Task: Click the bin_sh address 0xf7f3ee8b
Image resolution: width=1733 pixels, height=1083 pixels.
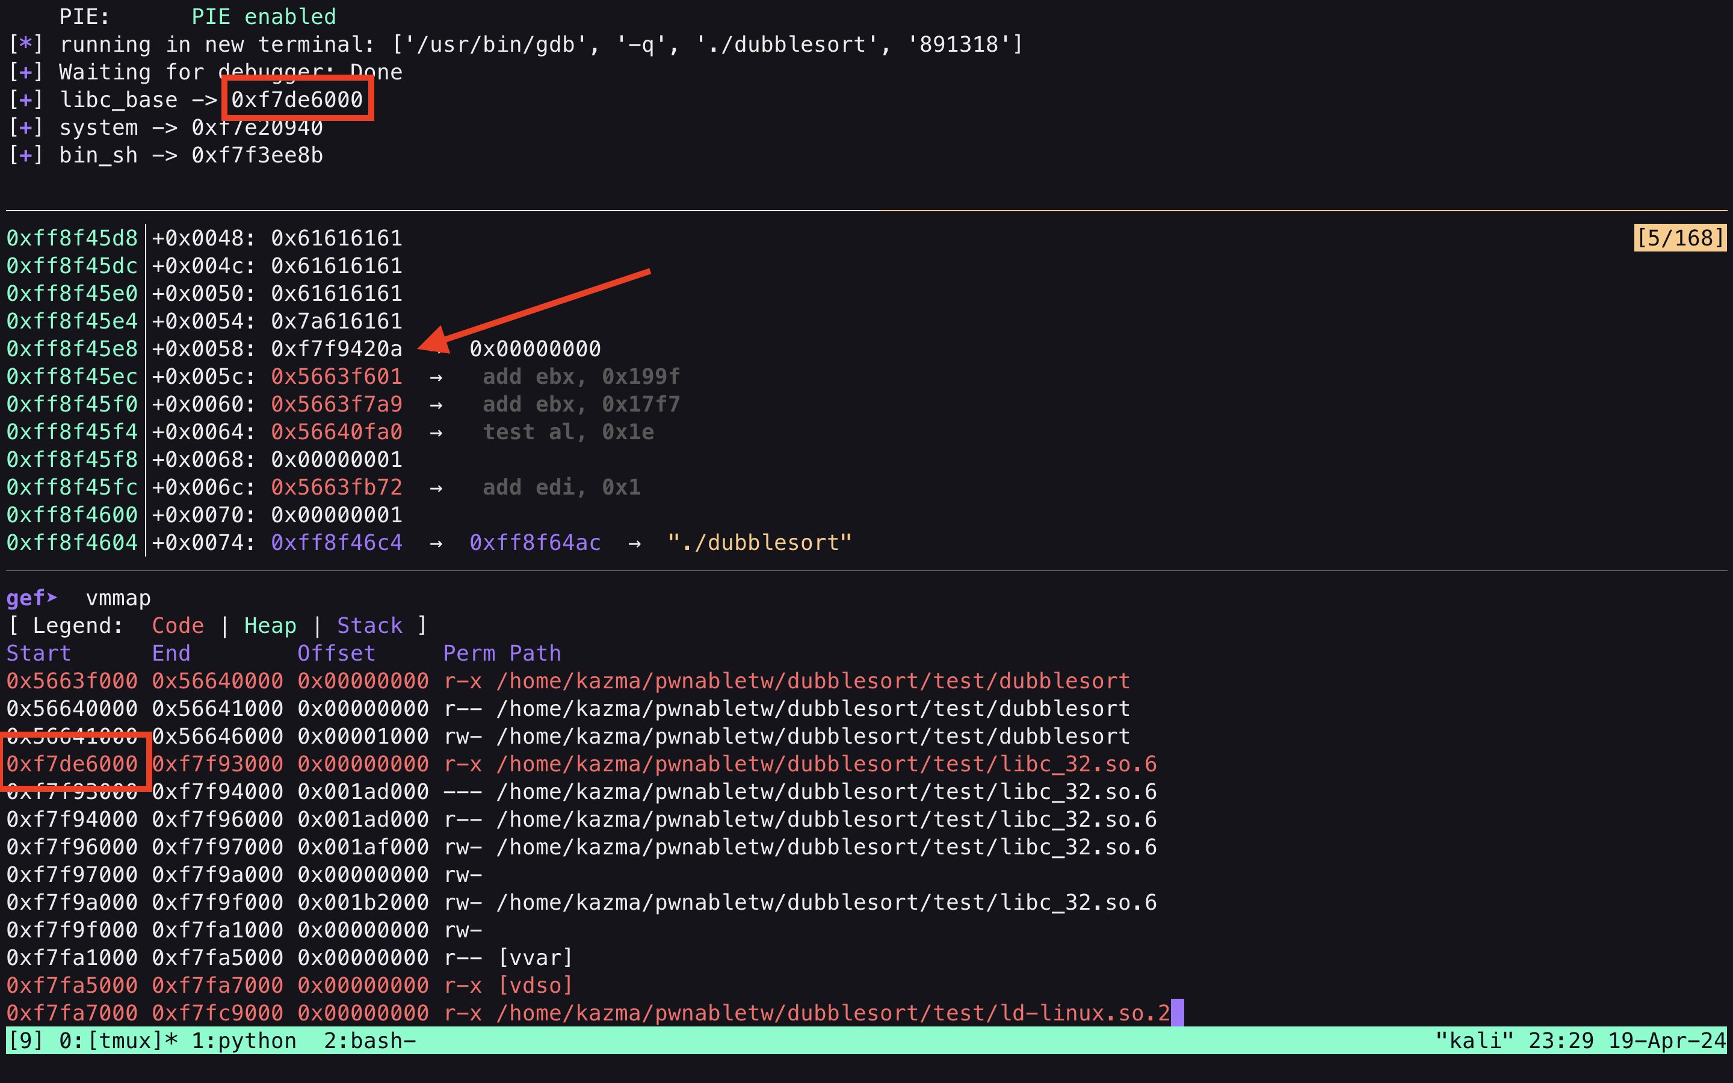Action: 256,155
